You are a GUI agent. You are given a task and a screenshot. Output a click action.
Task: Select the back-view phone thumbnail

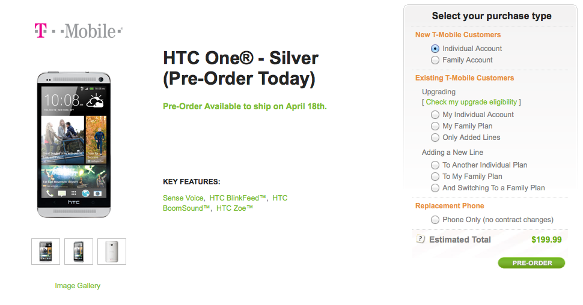pos(112,252)
